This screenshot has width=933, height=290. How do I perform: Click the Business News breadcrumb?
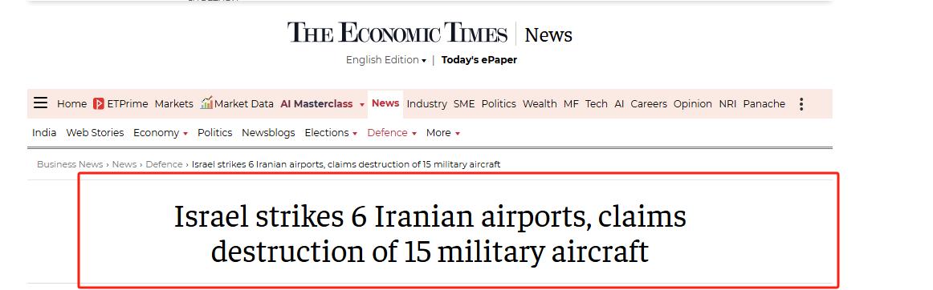pyautogui.click(x=70, y=164)
